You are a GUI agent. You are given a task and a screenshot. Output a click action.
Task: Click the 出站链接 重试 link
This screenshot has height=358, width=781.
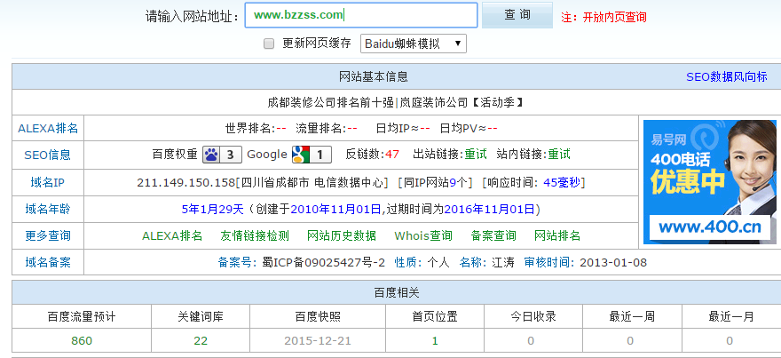(x=476, y=155)
